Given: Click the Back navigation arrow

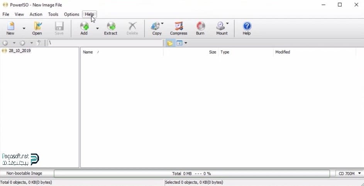Looking at the screenshot, I should (5, 43).
